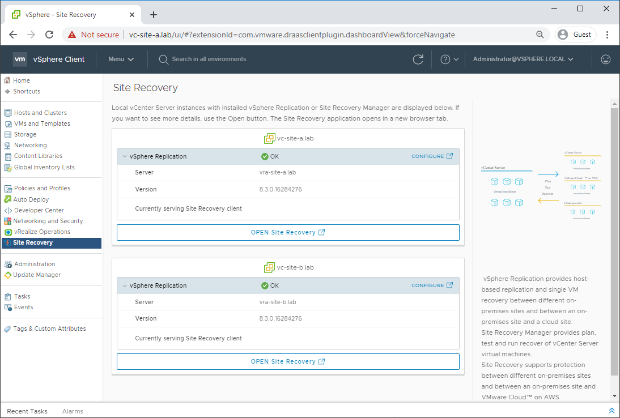
Task: Reload the page with browser refresh button
Action: point(49,35)
